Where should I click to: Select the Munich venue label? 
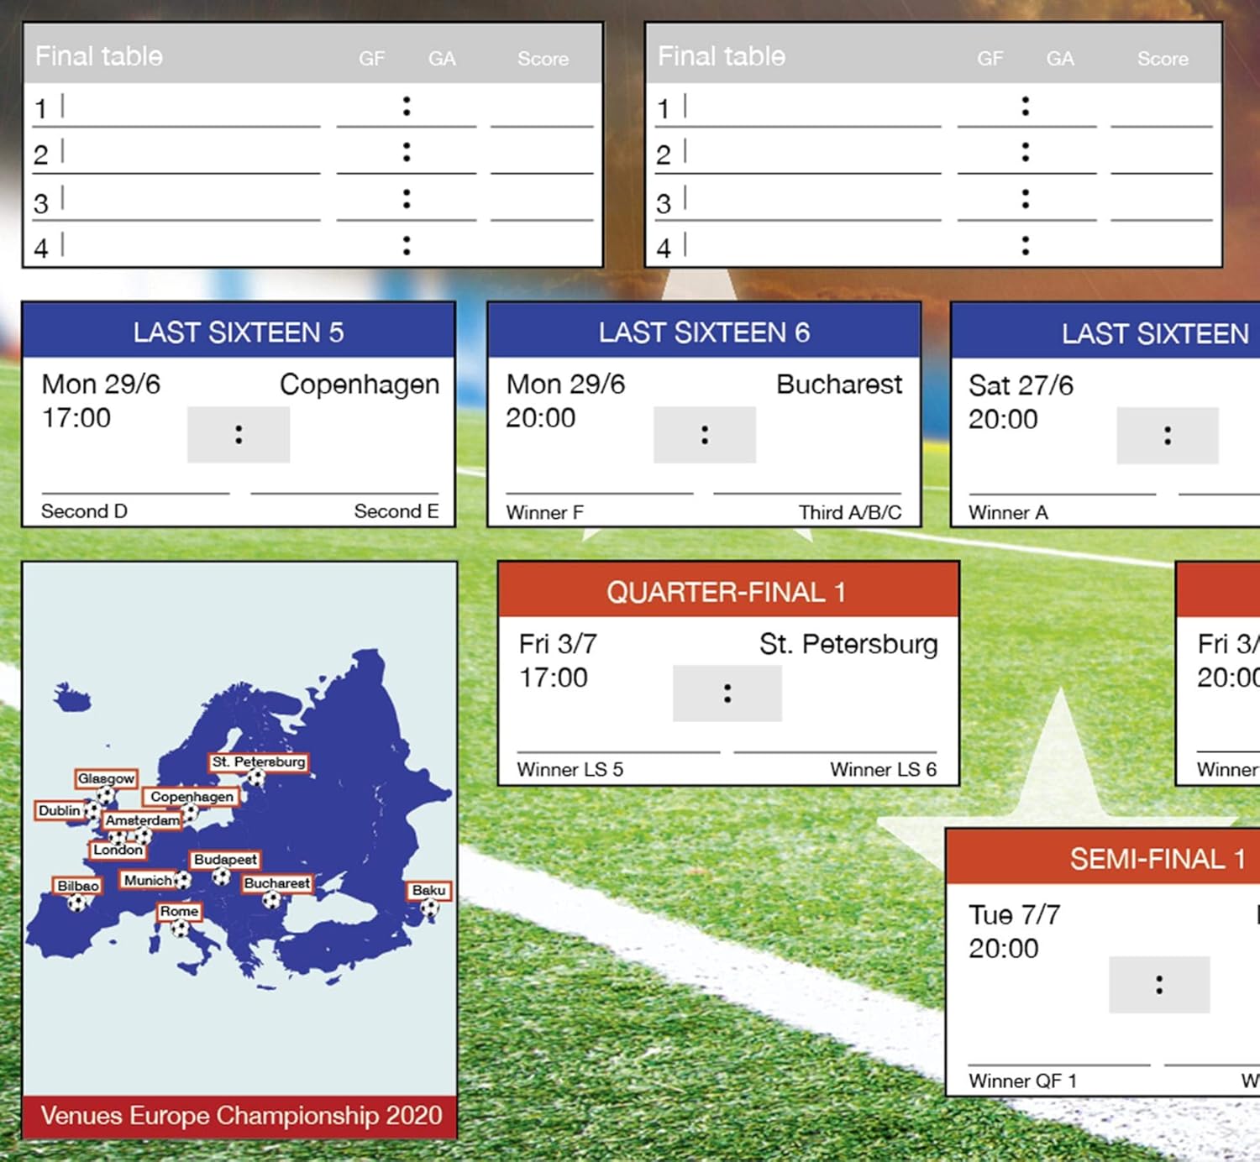pyautogui.click(x=149, y=880)
